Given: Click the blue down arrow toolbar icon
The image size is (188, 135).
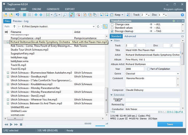Looking at the screenshot, I should point(36,15).
